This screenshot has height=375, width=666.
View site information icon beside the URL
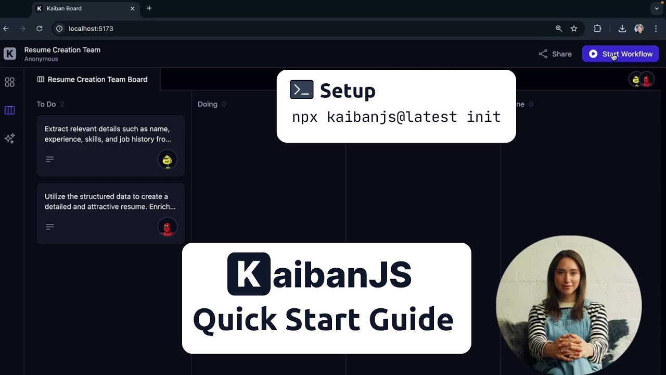tap(59, 29)
